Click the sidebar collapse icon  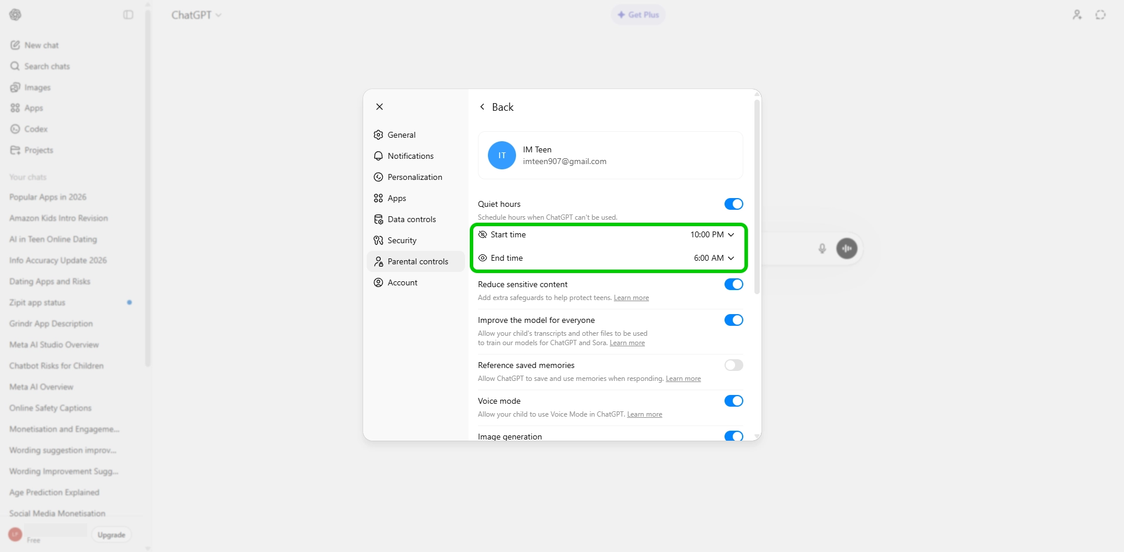click(x=128, y=15)
